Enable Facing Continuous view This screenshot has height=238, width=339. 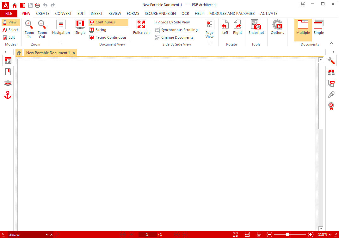click(108, 37)
